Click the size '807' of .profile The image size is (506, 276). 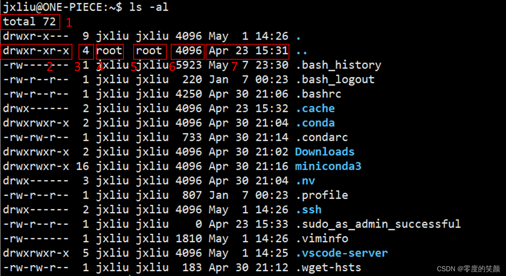(x=192, y=195)
